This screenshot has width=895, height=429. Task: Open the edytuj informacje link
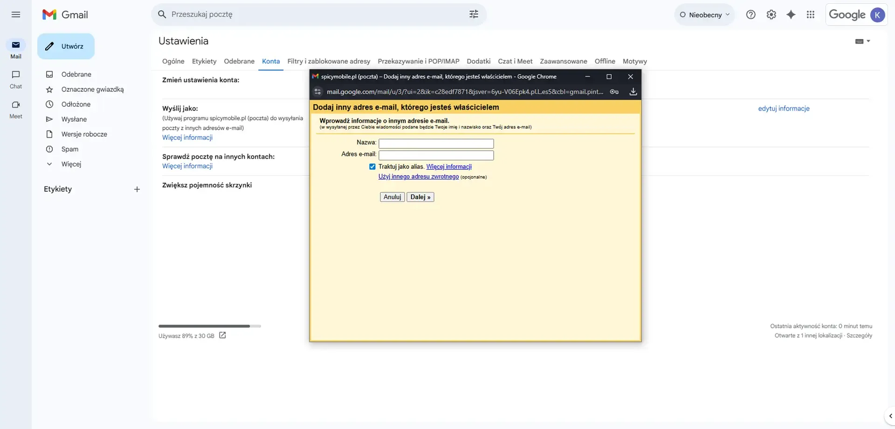pos(784,108)
